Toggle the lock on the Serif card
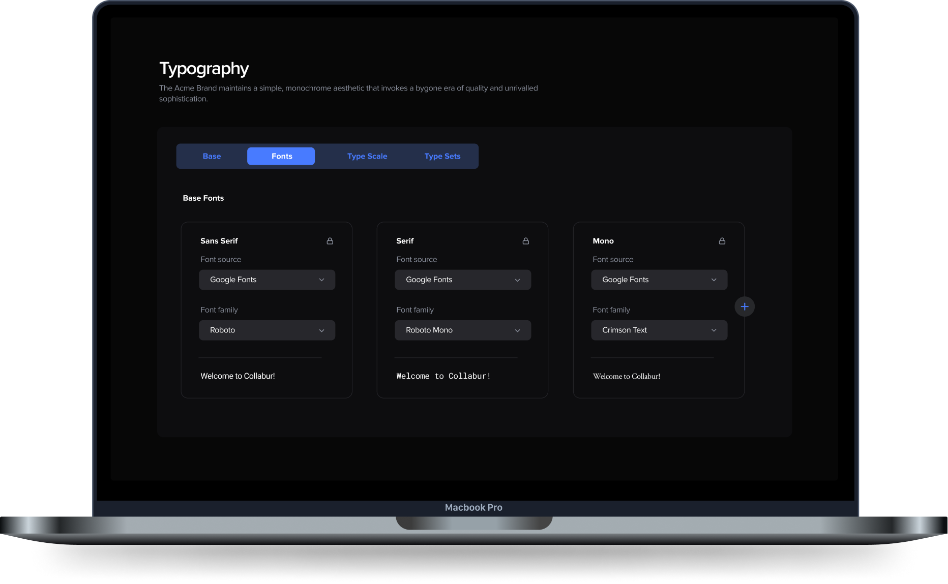Screen dimensions: 948x584 (x=525, y=241)
